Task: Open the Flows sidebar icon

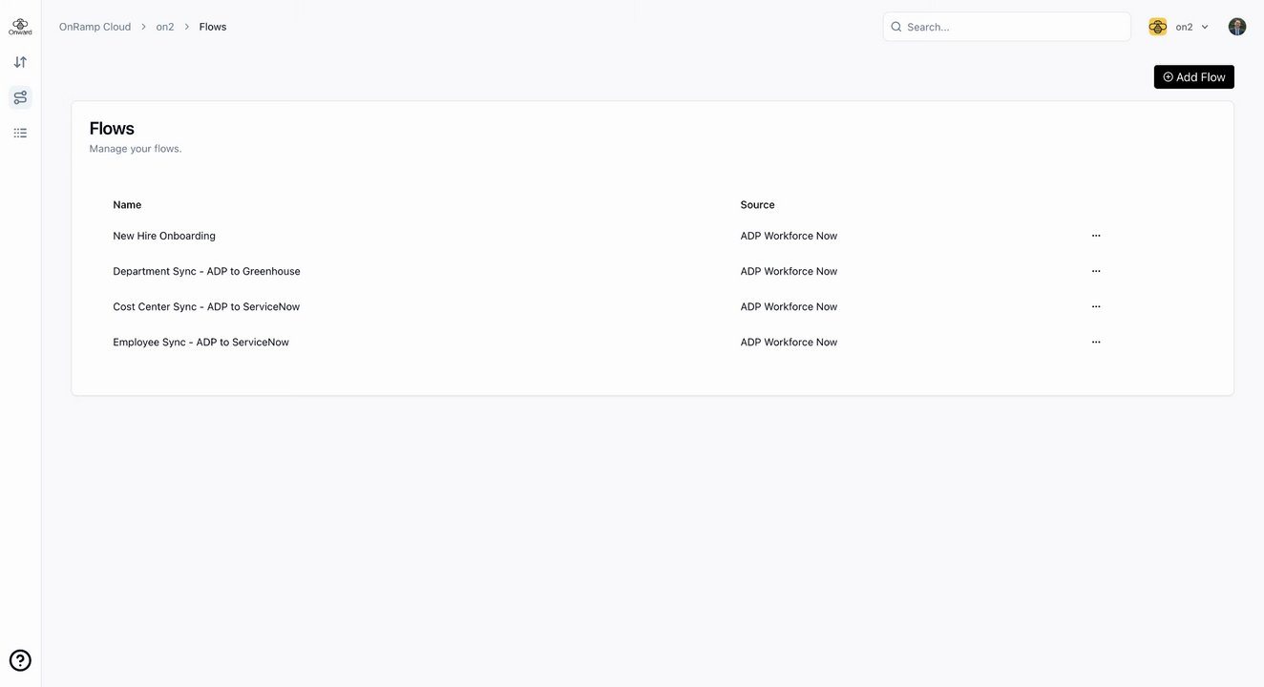Action: click(20, 97)
